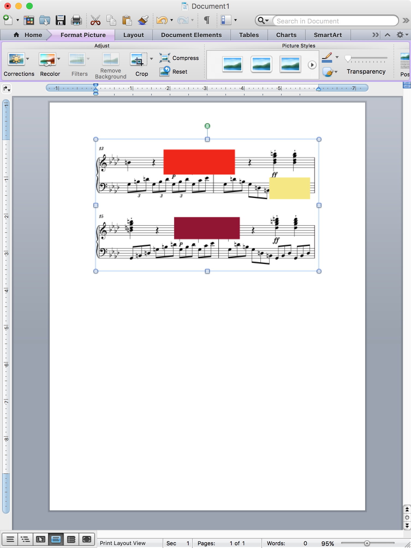Switch to Full Screen view
This screenshot has width=411, height=548.
click(87, 539)
